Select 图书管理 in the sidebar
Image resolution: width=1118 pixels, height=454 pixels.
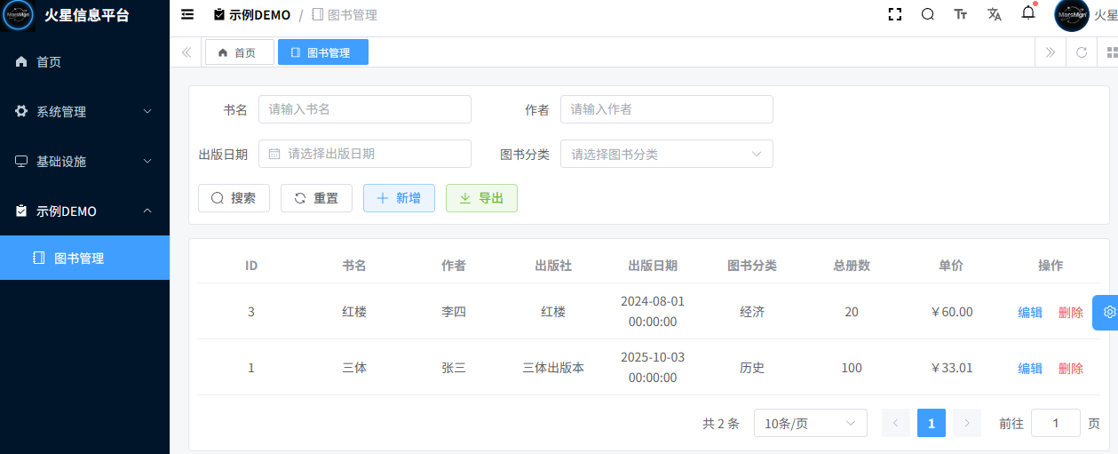coord(79,259)
